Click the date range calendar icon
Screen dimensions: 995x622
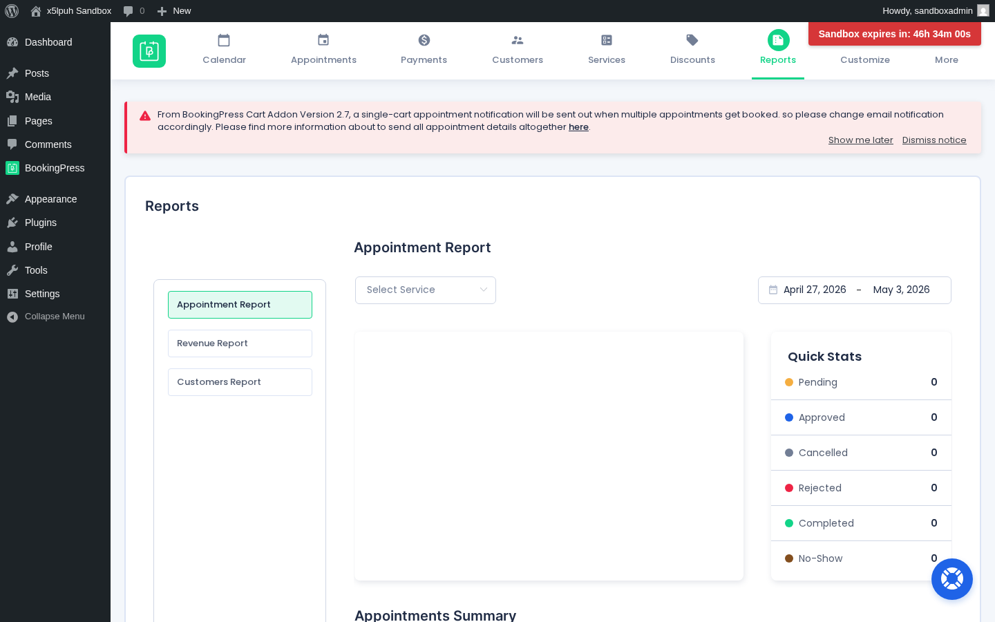(x=773, y=290)
